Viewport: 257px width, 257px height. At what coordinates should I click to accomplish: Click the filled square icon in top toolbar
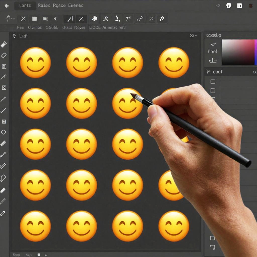point(34,19)
